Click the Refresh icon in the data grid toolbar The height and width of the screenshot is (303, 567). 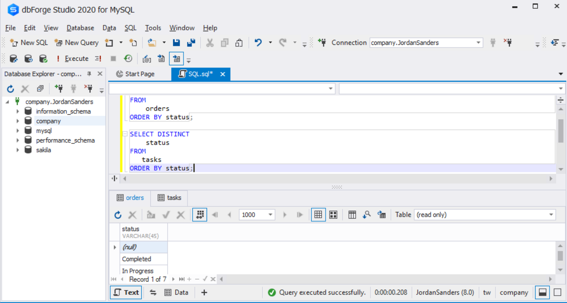[117, 215]
